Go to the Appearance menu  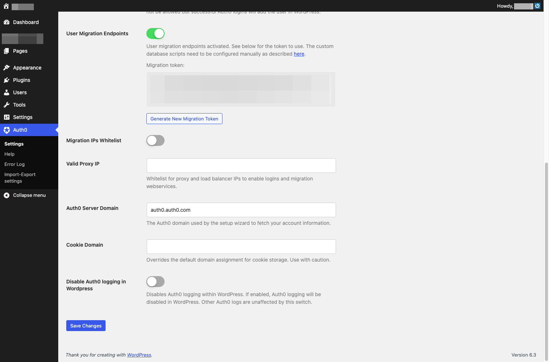[x=29, y=68]
